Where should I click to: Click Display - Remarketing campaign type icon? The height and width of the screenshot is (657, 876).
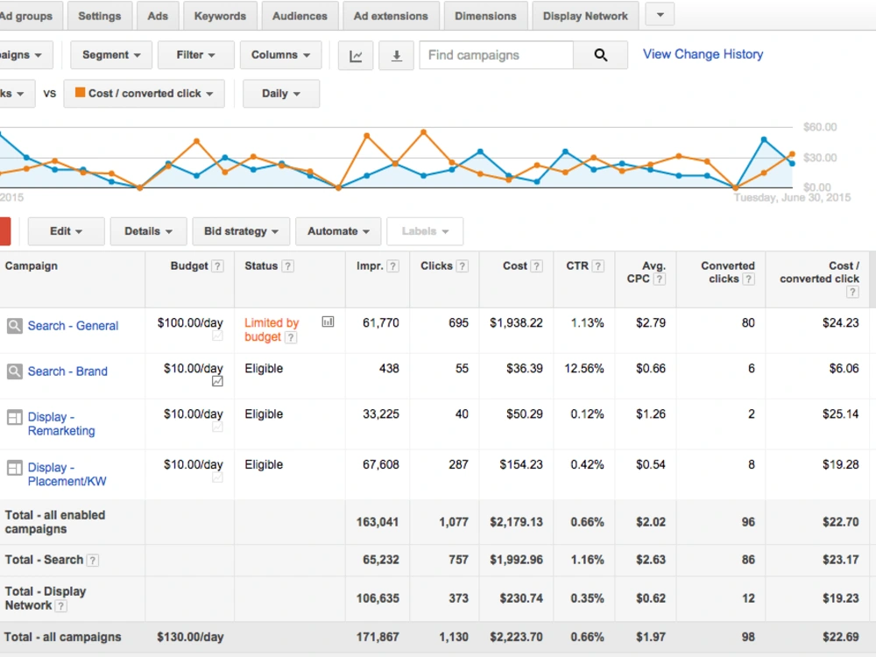click(15, 417)
